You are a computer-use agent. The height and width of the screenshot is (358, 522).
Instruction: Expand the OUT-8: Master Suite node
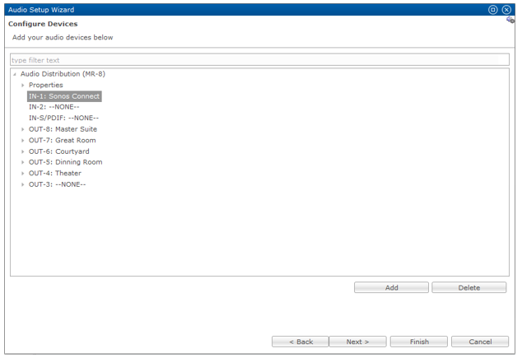pos(22,129)
